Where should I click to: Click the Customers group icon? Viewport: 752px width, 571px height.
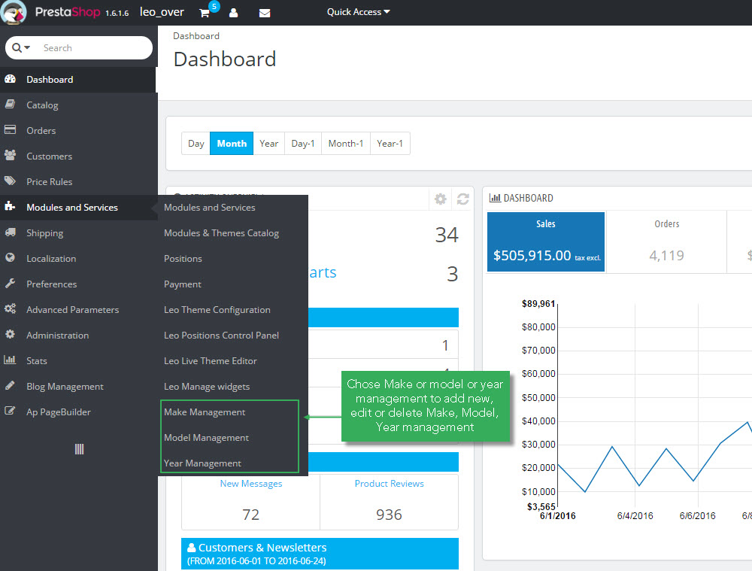[x=10, y=156]
